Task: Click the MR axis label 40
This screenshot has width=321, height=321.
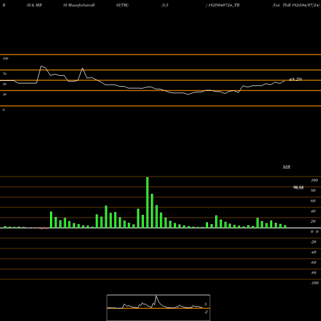Action: pos(313,211)
